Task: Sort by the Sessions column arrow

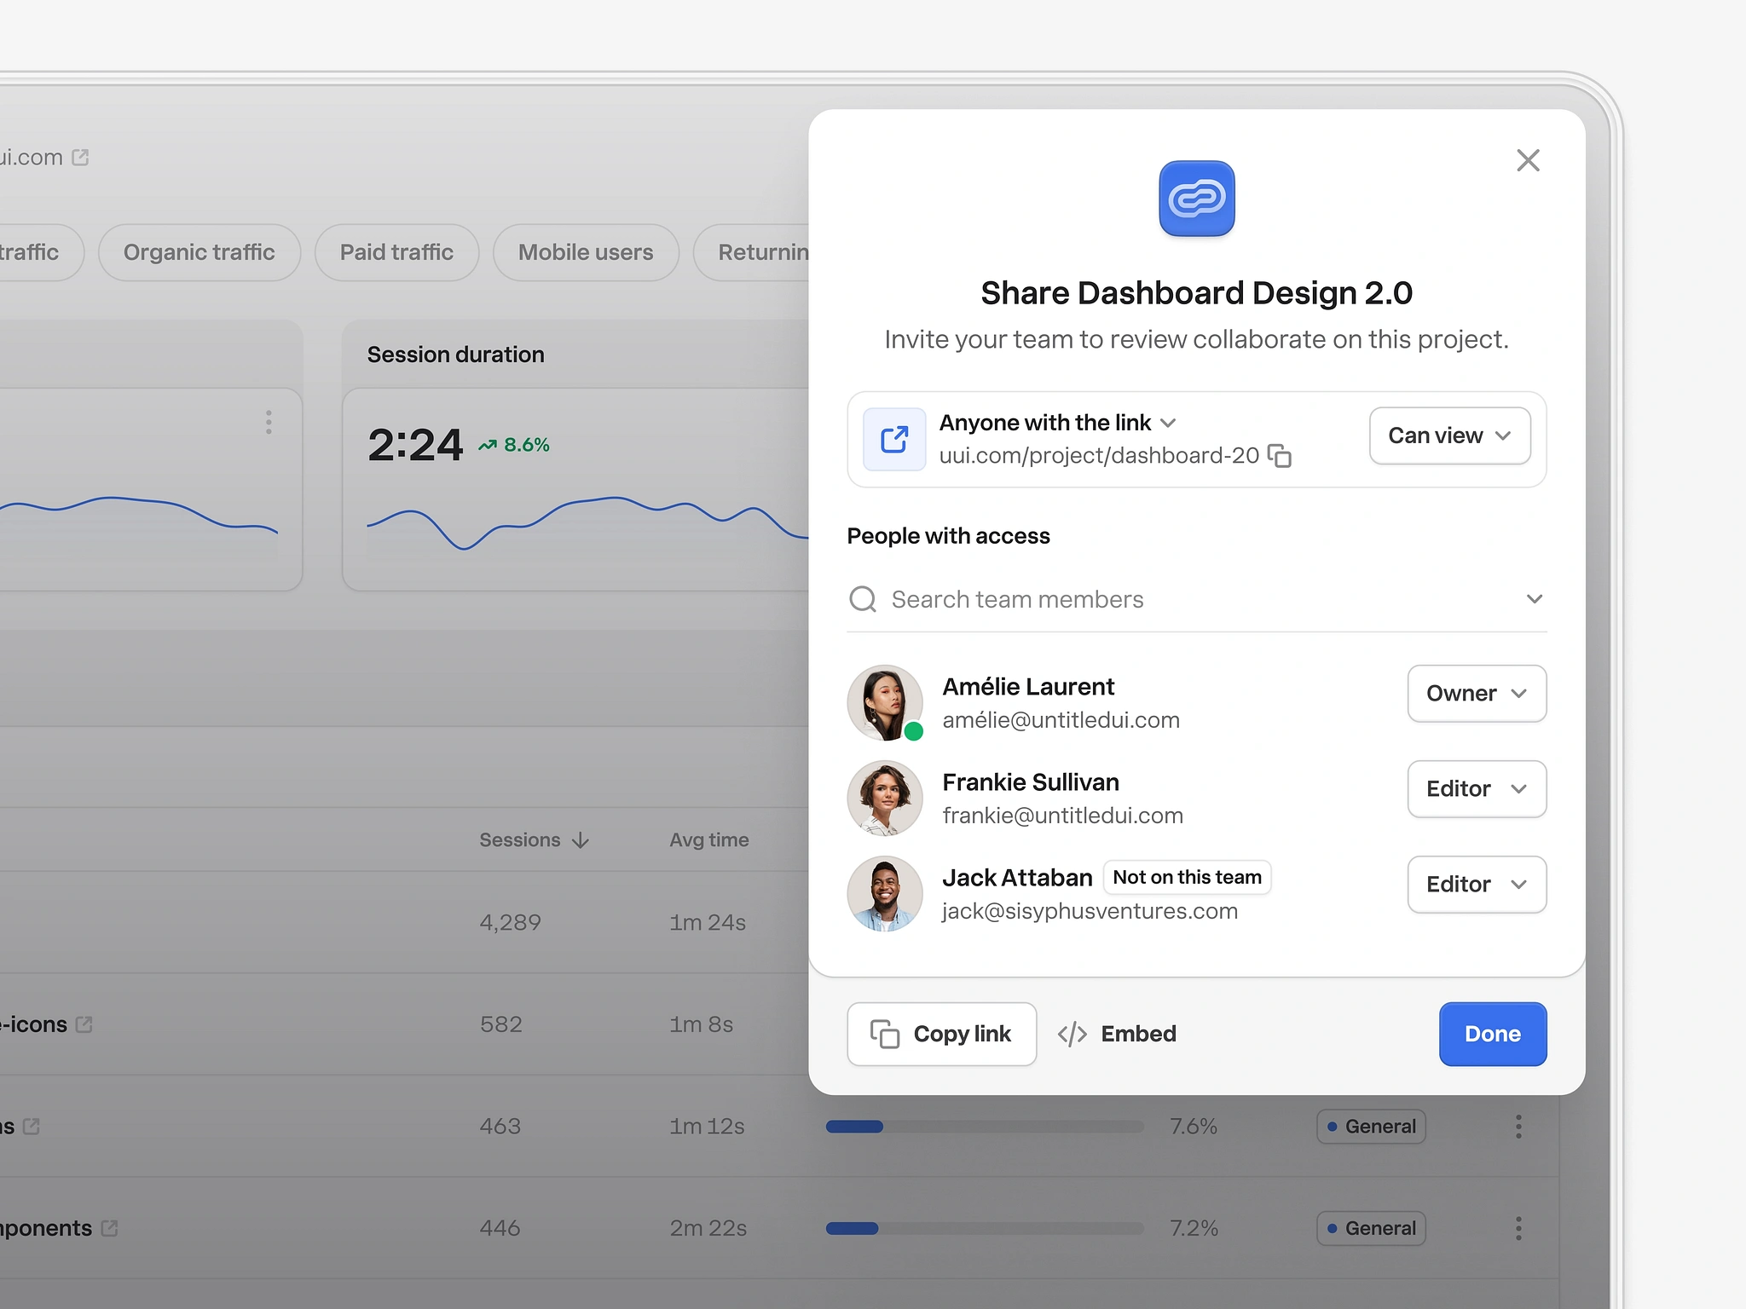Action: [581, 840]
